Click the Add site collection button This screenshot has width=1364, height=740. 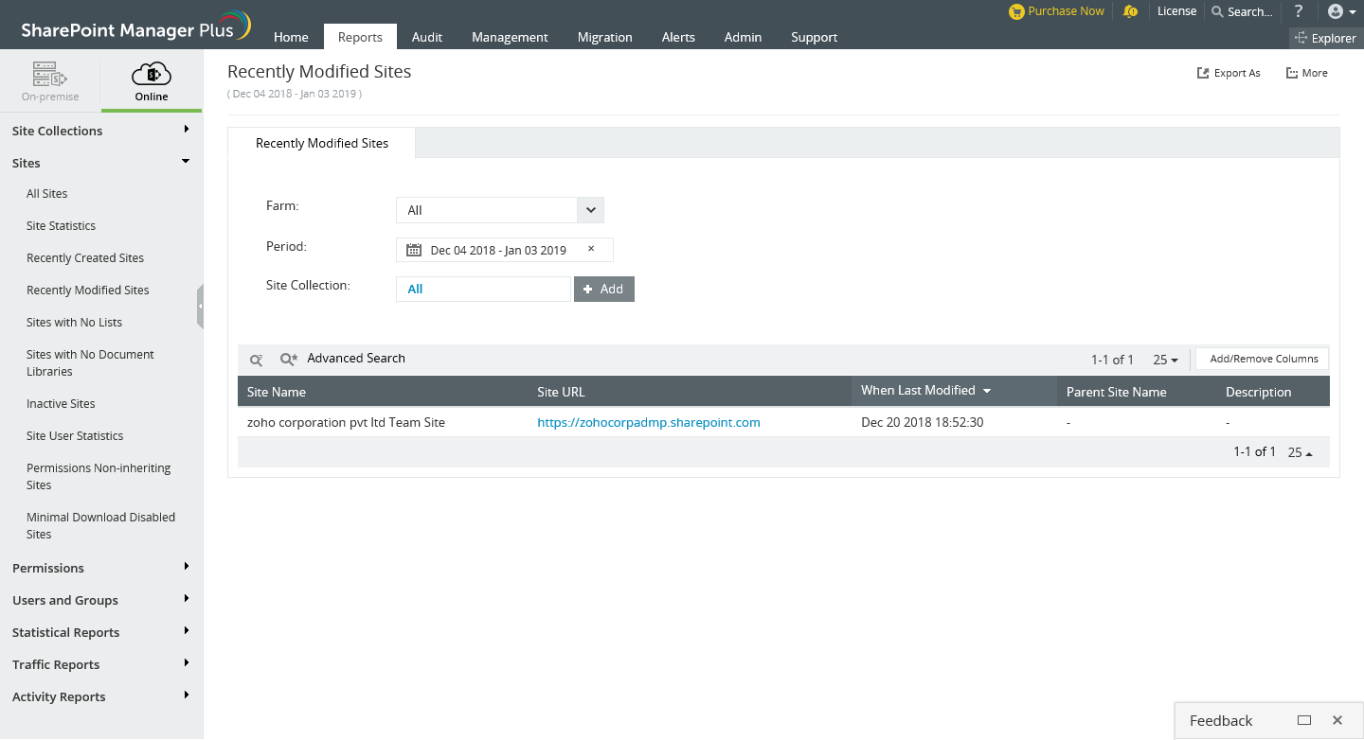(603, 289)
